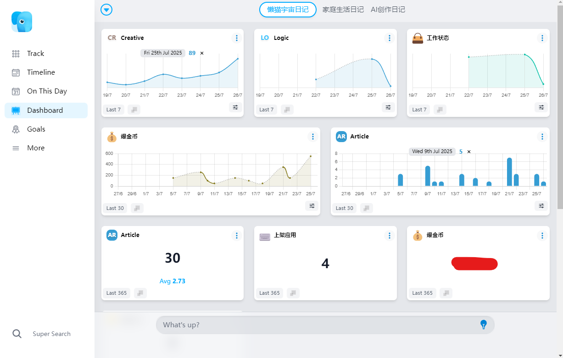This screenshot has width=563, height=358.
Task: Click the Creative card title
Action: (x=132, y=38)
